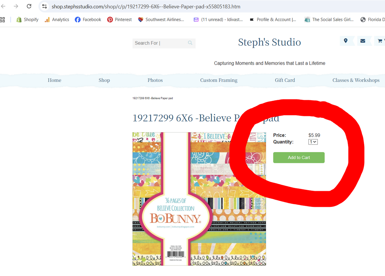The image size is (385, 276).
Task: Open the email envelope icon
Action: 363,41
